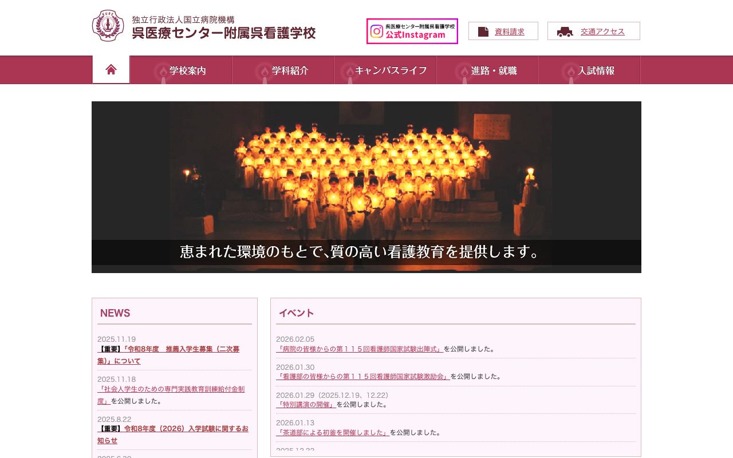
Task: Click the candle icon above 入試情報
Action: [x=570, y=70]
